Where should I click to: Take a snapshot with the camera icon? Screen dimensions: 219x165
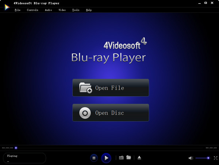[x=121, y=158]
